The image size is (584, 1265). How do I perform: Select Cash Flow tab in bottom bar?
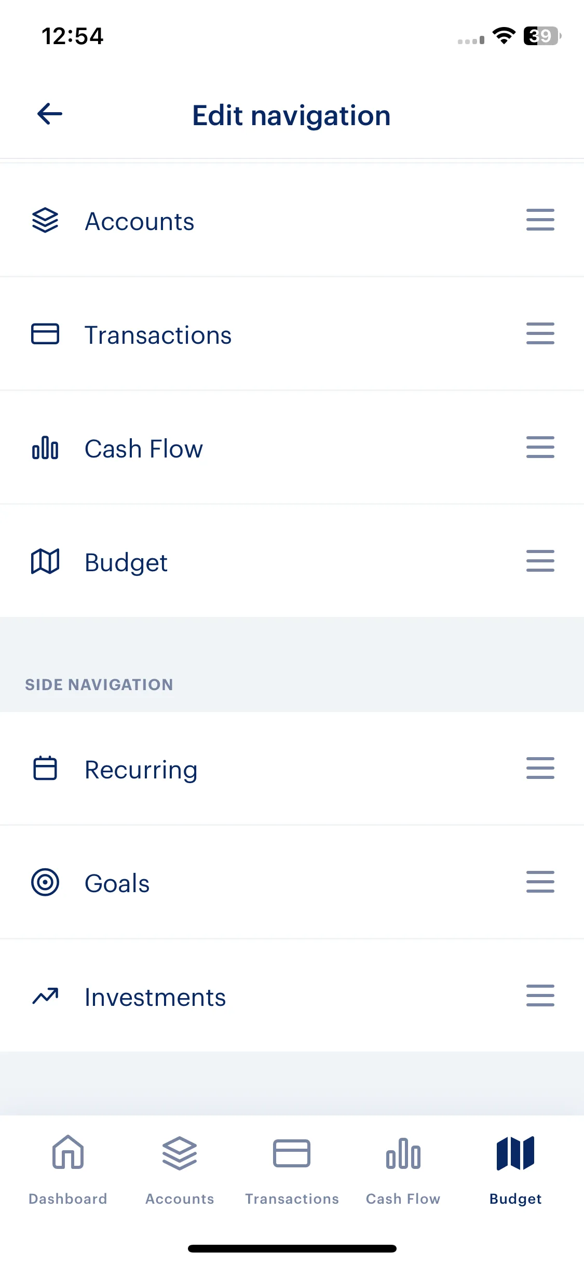(x=403, y=1169)
